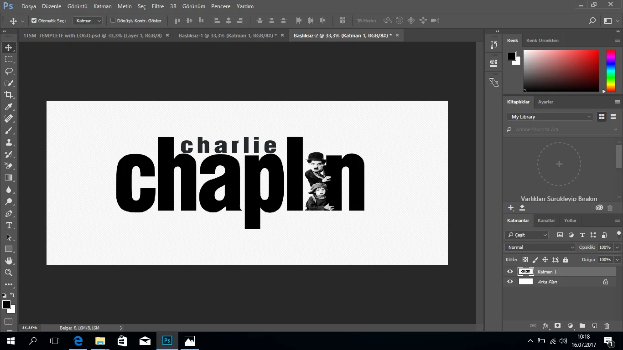Screen dimensions: 623x350
Task: Create a new group folder icon
Action: point(582,326)
